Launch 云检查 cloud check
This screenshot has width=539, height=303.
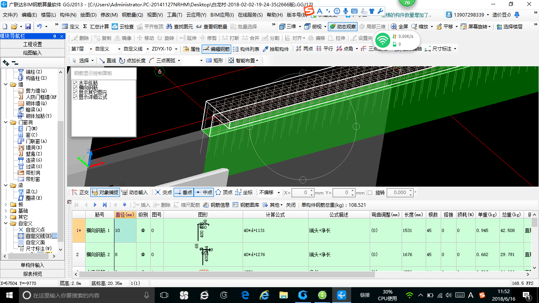pyautogui.click(x=123, y=26)
